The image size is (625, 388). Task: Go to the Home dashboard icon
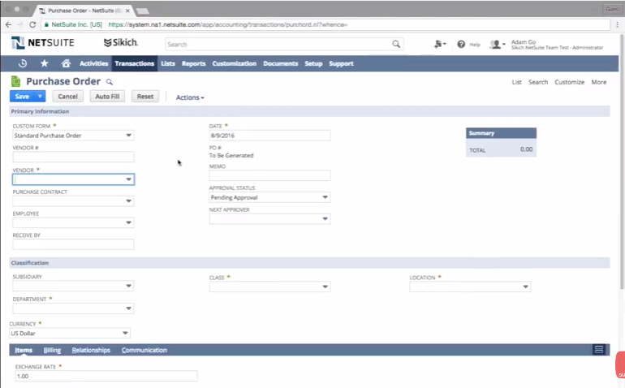[66, 63]
